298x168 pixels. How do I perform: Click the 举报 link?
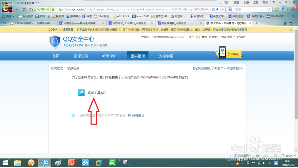pyautogui.click(x=204, y=37)
